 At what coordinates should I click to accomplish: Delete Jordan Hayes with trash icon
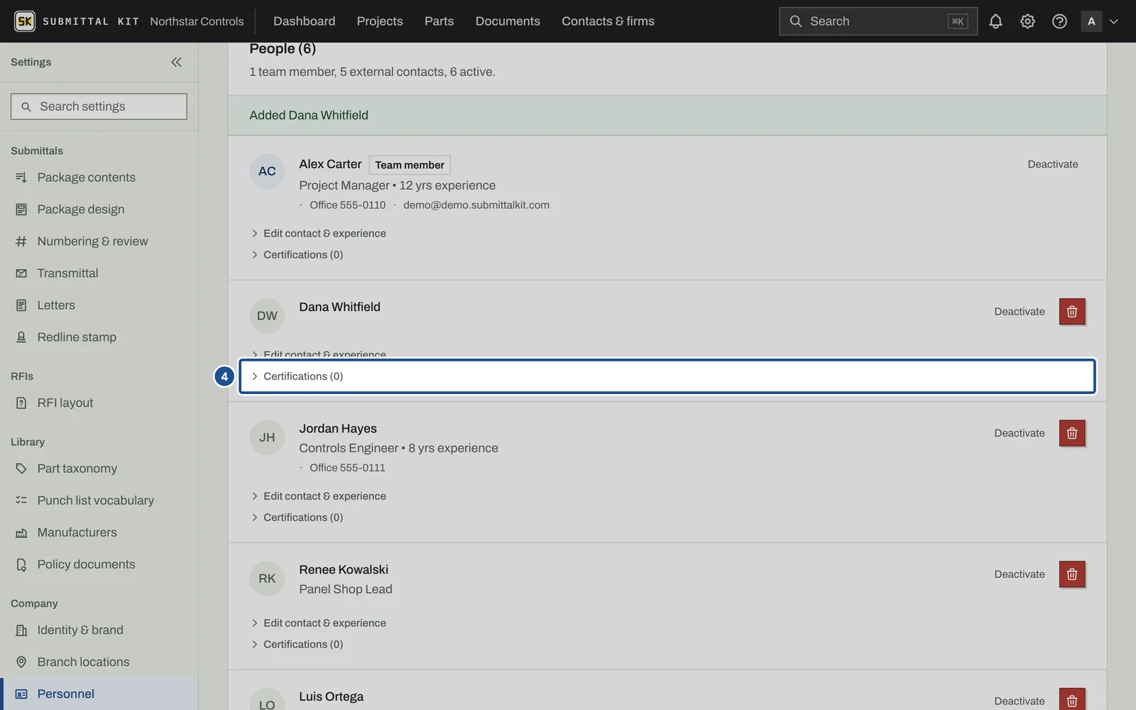tap(1072, 433)
